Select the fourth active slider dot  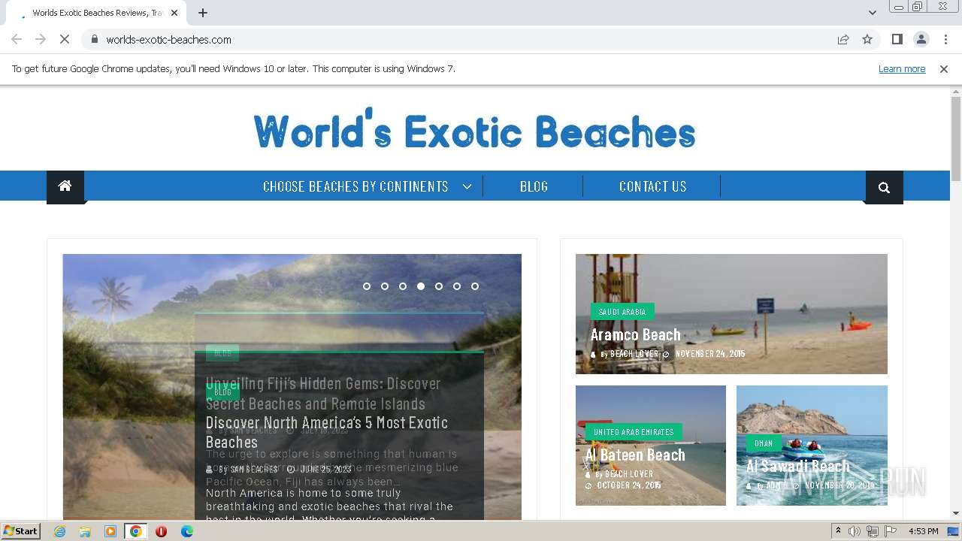(x=421, y=286)
